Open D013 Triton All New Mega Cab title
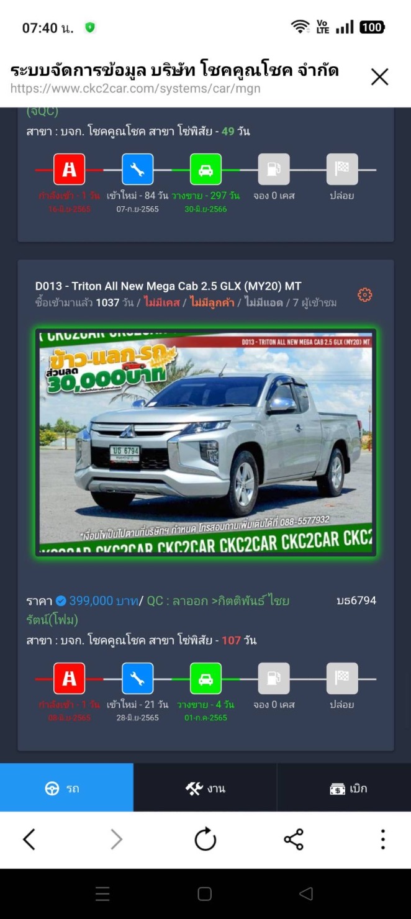Screen dimensions: 411x919 click(x=168, y=286)
